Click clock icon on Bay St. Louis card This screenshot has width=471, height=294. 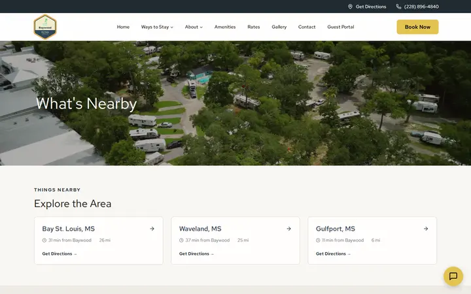44,240
